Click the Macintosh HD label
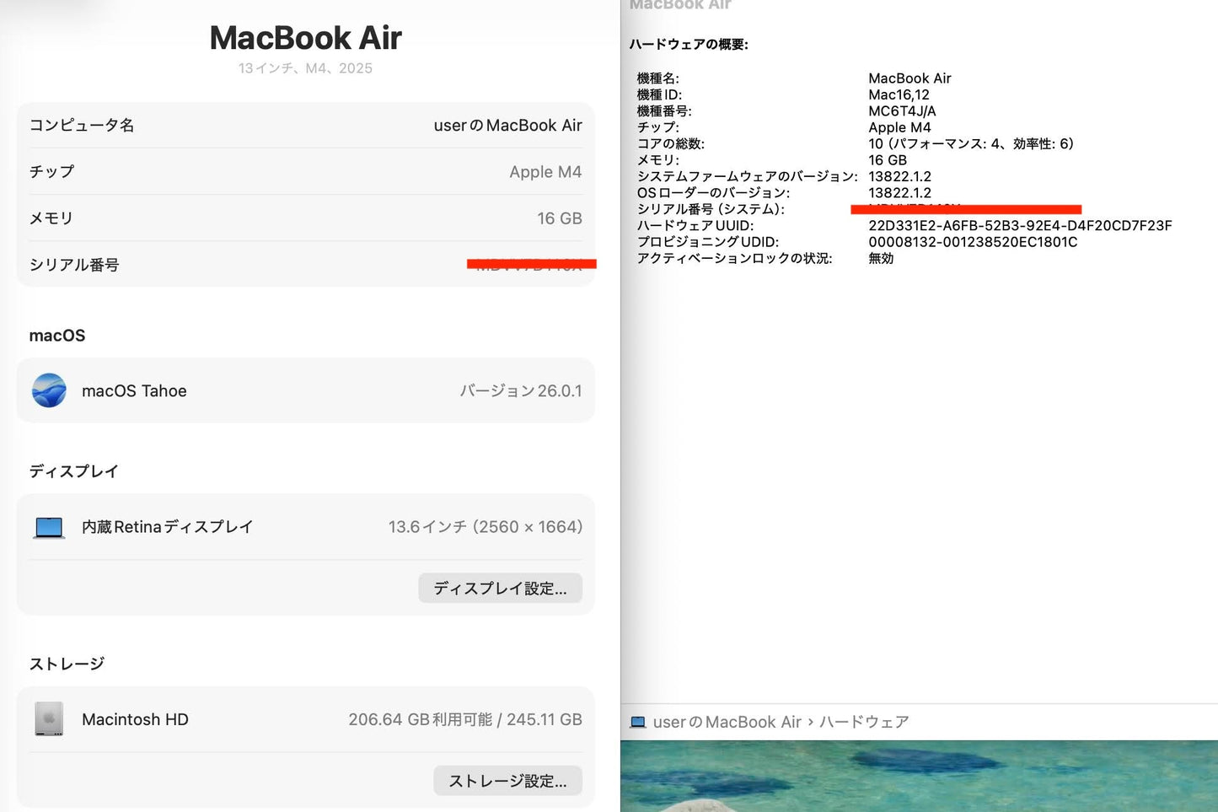The width and height of the screenshot is (1218, 812). pyautogui.click(x=135, y=720)
